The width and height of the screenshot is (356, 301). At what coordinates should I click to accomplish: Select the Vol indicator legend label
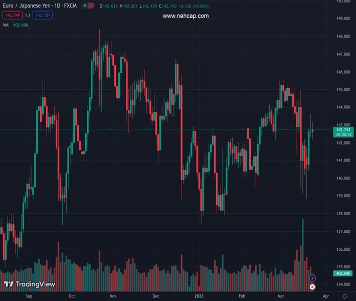(6, 25)
